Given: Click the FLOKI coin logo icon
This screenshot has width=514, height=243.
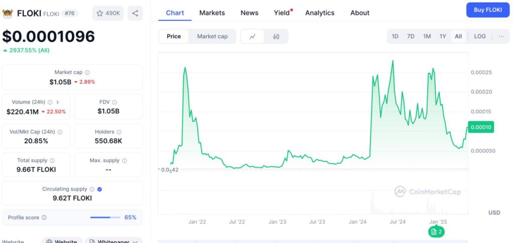Looking at the screenshot, I should tap(7, 14).
